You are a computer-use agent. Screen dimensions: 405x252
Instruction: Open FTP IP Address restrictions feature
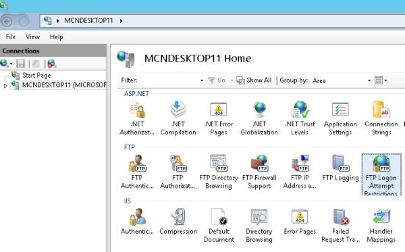(300, 172)
